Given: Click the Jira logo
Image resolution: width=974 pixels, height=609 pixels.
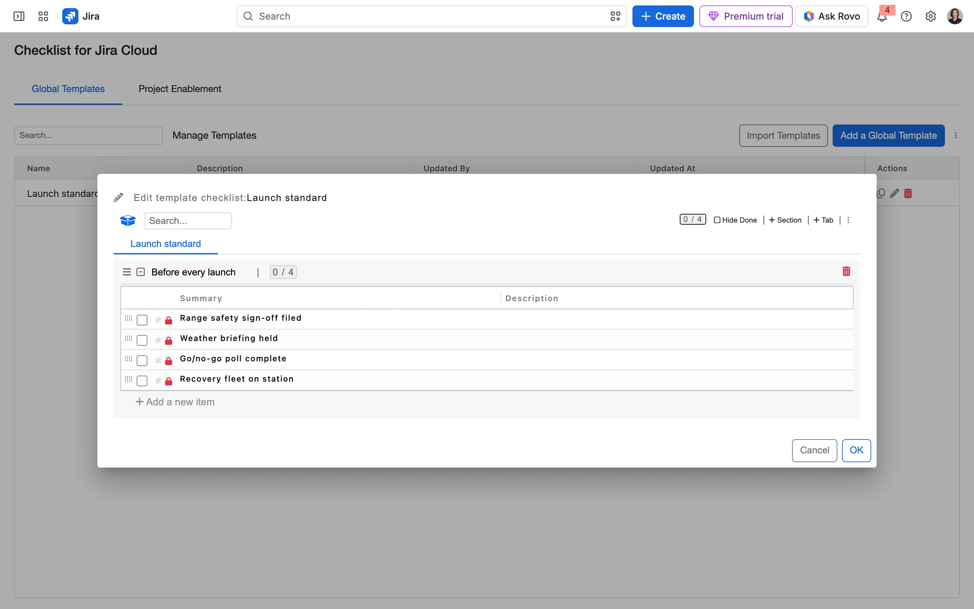Looking at the screenshot, I should pyautogui.click(x=81, y=16).
